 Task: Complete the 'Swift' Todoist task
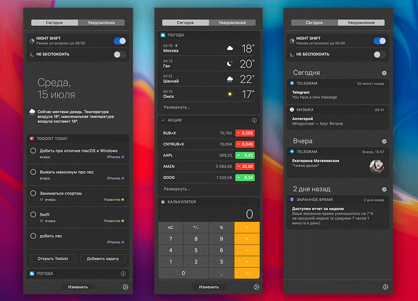33,215
